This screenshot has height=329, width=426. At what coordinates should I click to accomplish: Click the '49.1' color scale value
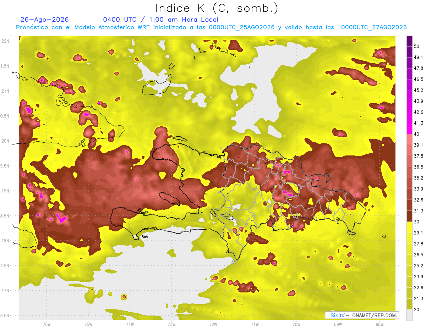click(x=418, y=57)
